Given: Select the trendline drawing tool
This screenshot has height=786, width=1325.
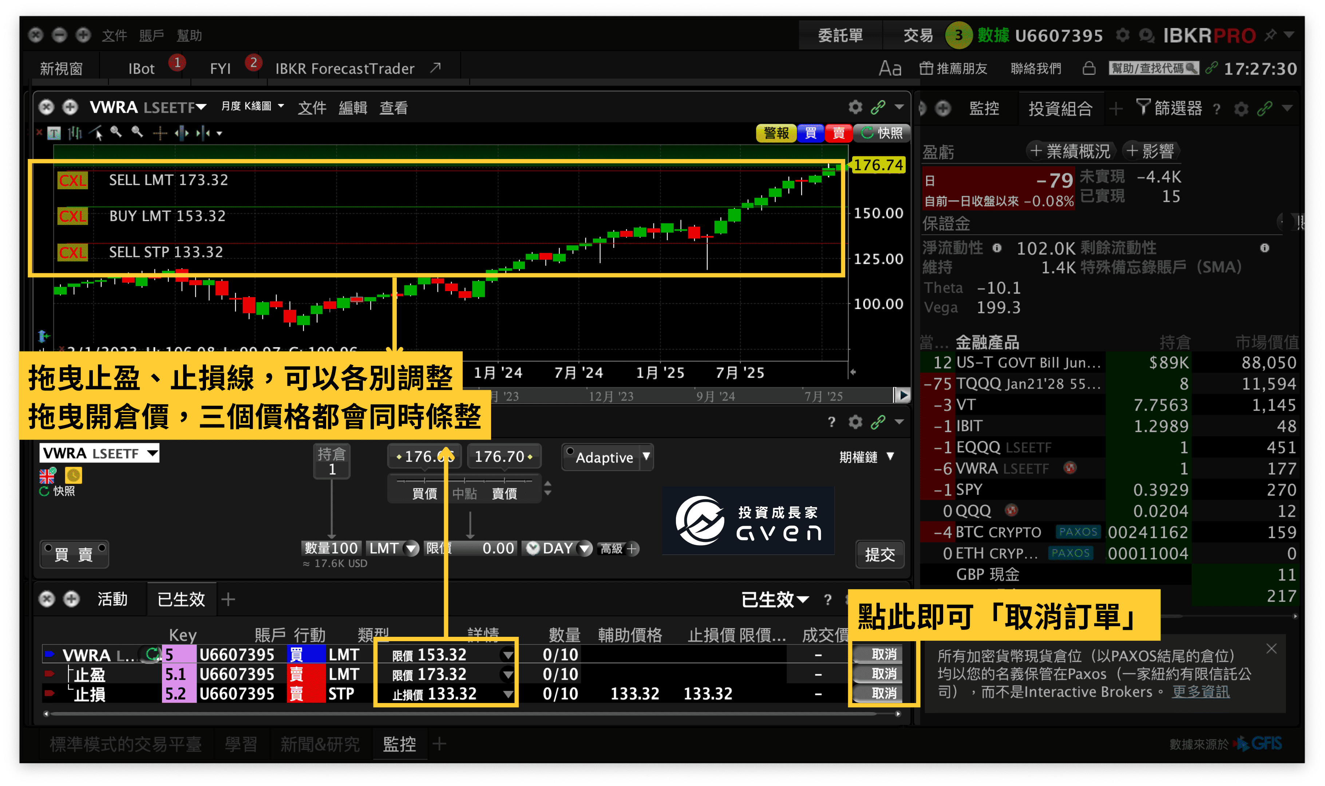Looking at the screenshot, I should [x=96, y=134].
